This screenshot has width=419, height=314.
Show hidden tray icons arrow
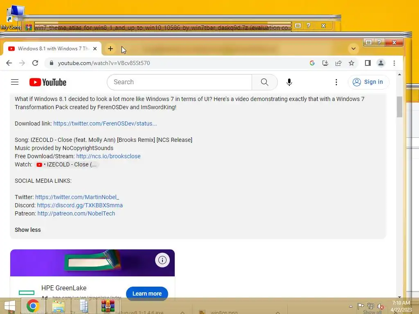click(351, 306)
